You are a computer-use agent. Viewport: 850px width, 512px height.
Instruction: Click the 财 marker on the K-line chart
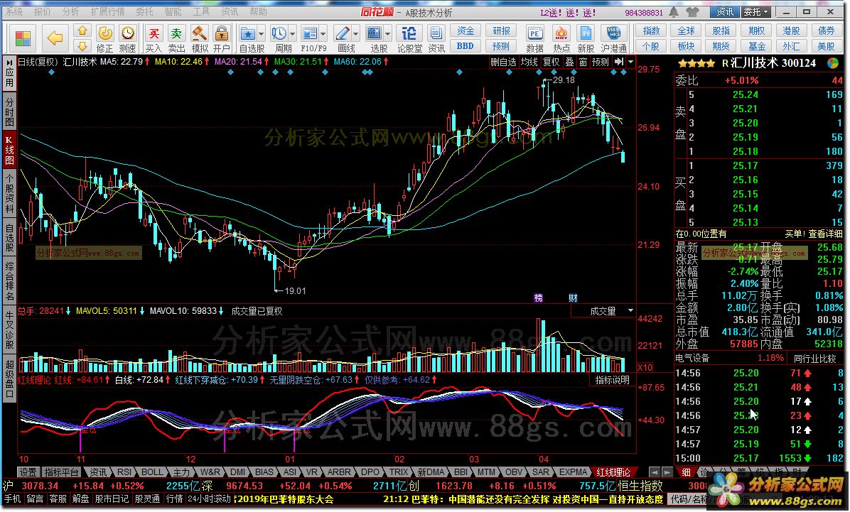coord(573,298)
